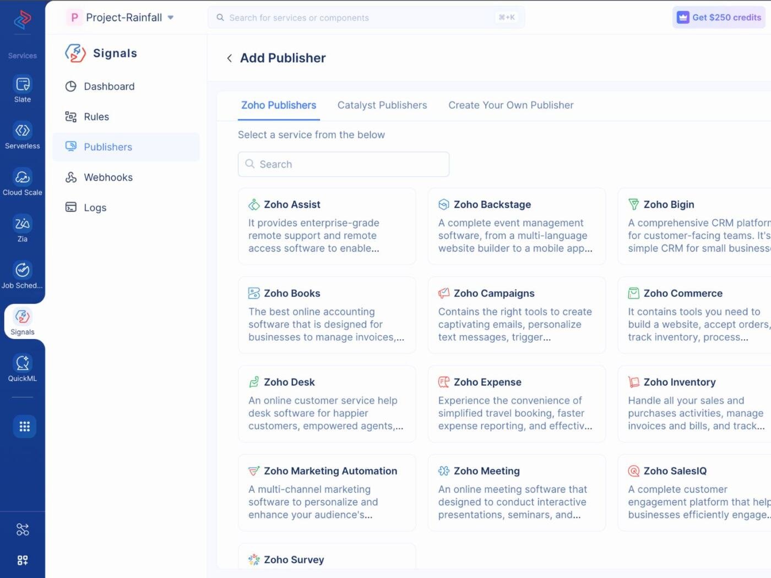This screenshot has width=771, height=578.
Task: Switch to the Catalyst Publishers tab
Action: click(x=382, y=105)
